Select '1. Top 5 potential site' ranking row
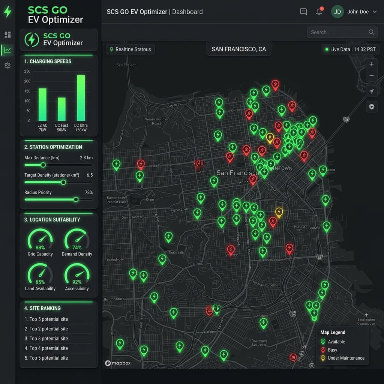This screenshot has height=384, width=384. coord(58,319)
